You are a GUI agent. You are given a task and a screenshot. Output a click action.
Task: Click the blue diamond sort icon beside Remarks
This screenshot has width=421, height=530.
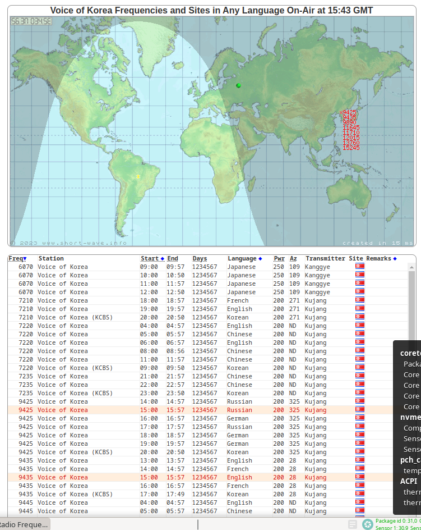395,259
